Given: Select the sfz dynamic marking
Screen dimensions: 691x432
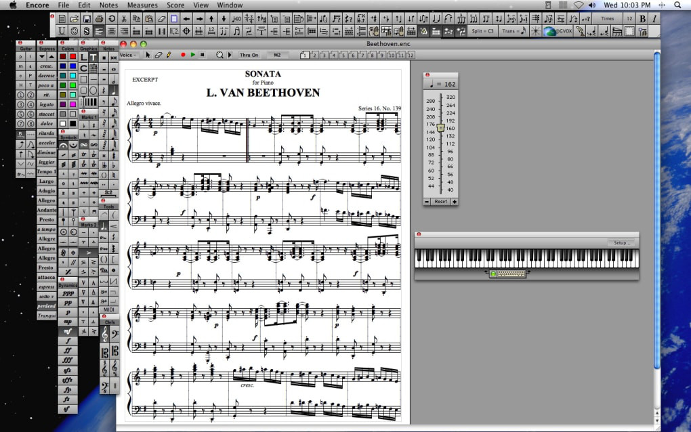Looking at the screenshot, I should [x=68, y=370].
